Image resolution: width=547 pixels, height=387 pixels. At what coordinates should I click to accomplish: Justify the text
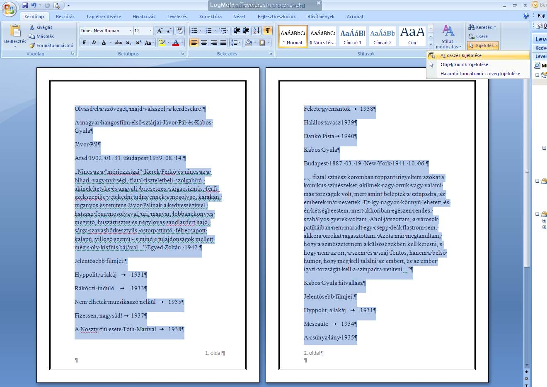click(223, 43)
